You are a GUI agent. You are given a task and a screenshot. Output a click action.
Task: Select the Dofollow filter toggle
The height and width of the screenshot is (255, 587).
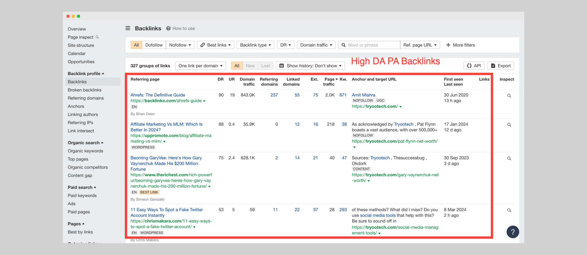(154, 45)
